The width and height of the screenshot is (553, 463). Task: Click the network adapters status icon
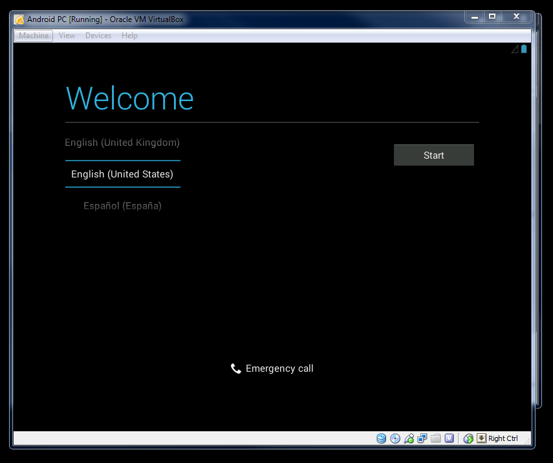click(x=422, y=438)
